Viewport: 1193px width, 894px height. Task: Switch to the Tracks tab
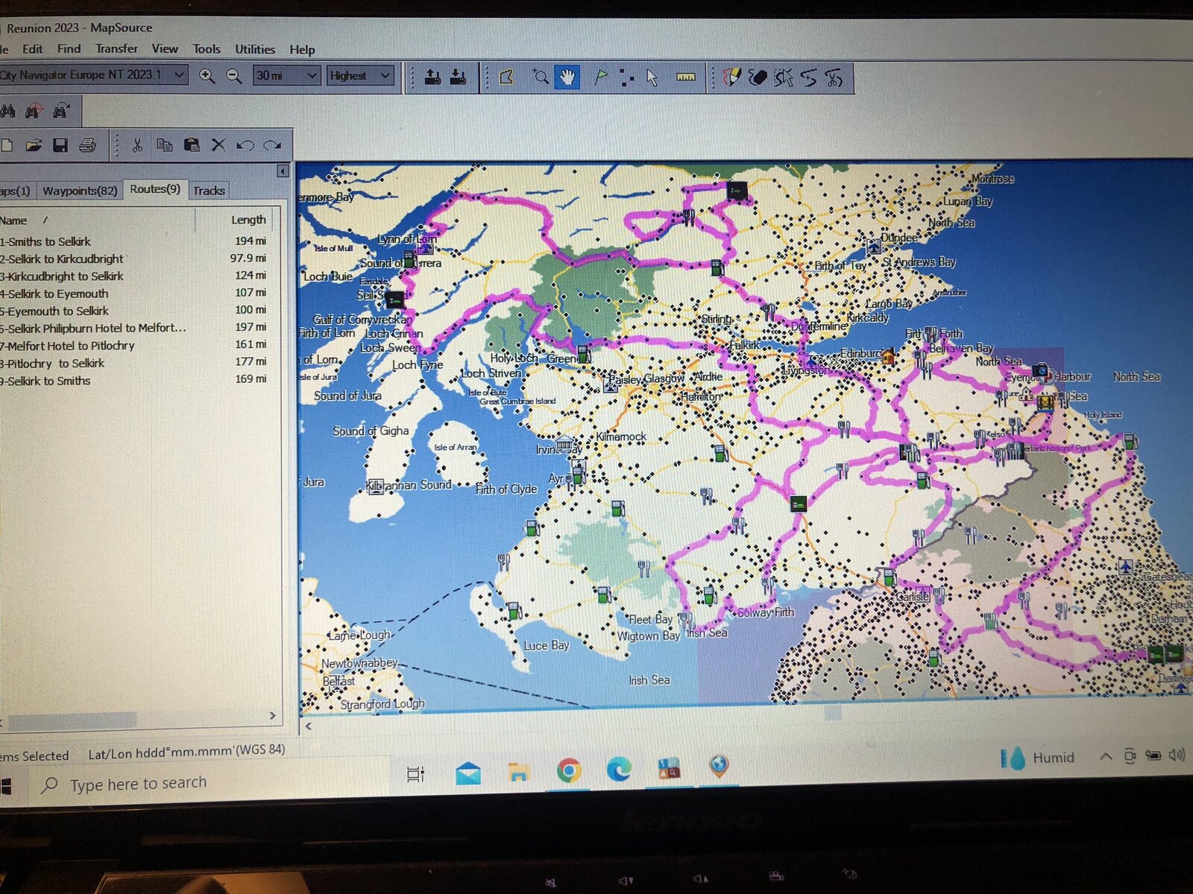pyautogui.click(x=209, y=191)
